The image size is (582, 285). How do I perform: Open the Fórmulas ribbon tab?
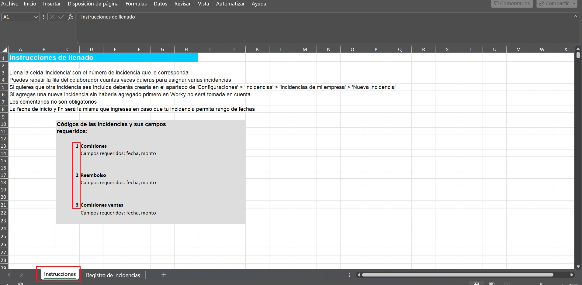point(136,4)
